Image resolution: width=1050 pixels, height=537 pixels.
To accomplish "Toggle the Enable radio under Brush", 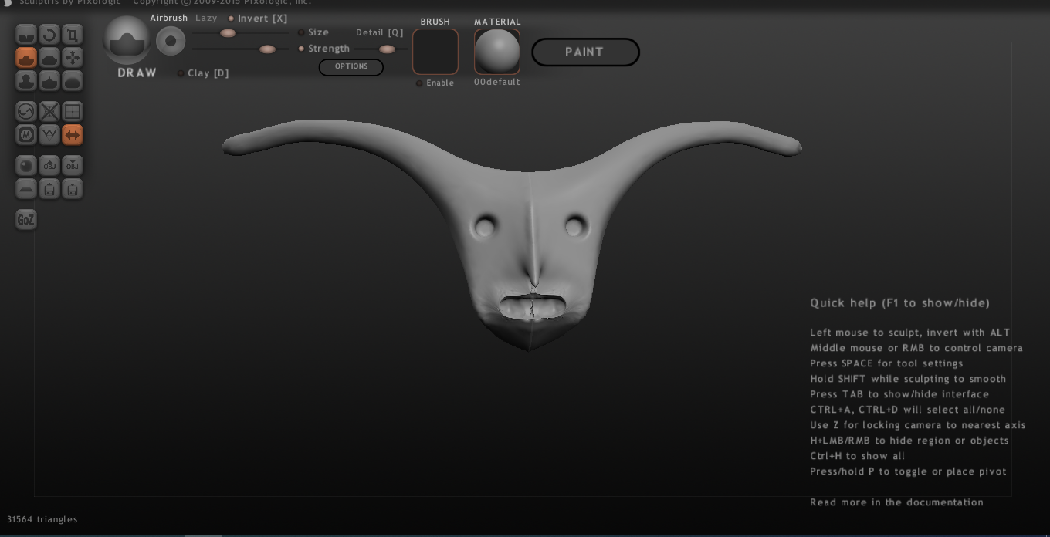I will 420,83.
